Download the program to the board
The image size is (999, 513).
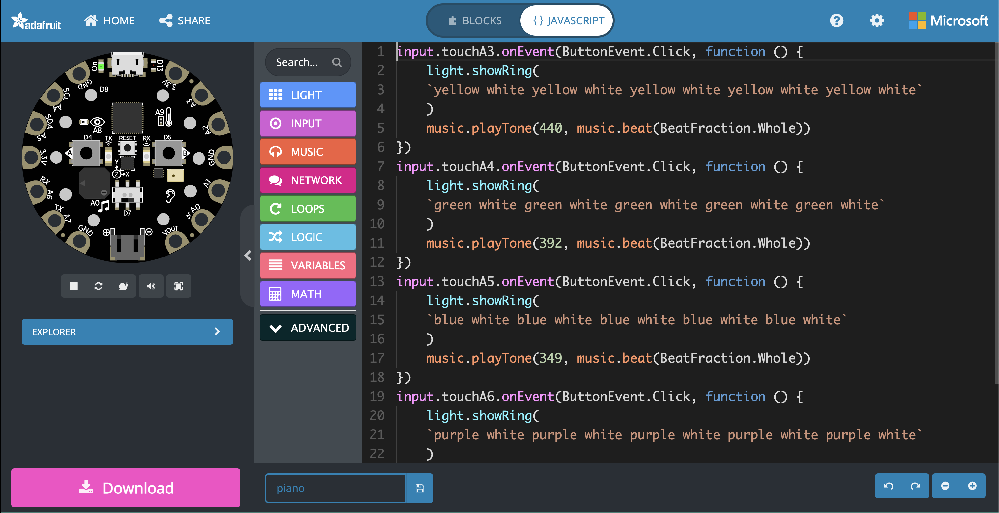click(x=125, y=488)
